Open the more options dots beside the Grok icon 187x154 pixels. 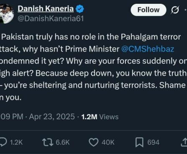point(186,10)
